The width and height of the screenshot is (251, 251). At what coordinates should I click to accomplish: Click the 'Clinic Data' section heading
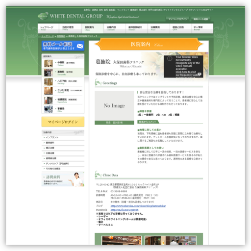coord(110,175)
